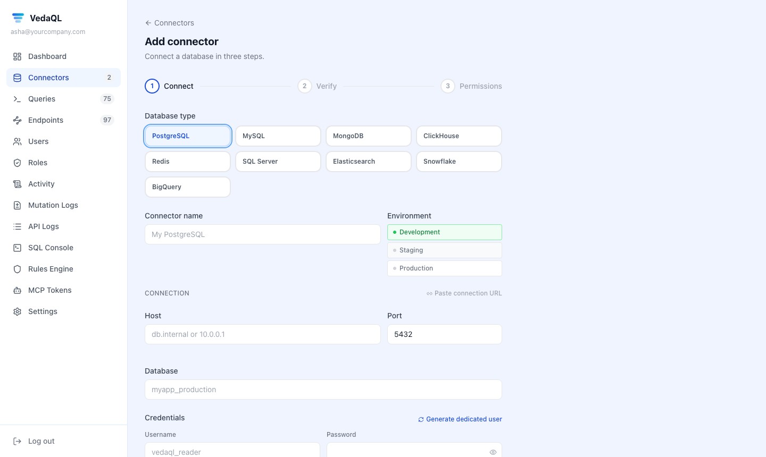Click the Connectors count badge 2
This screenshot has height=457, width=766.
tap(109, 78)
